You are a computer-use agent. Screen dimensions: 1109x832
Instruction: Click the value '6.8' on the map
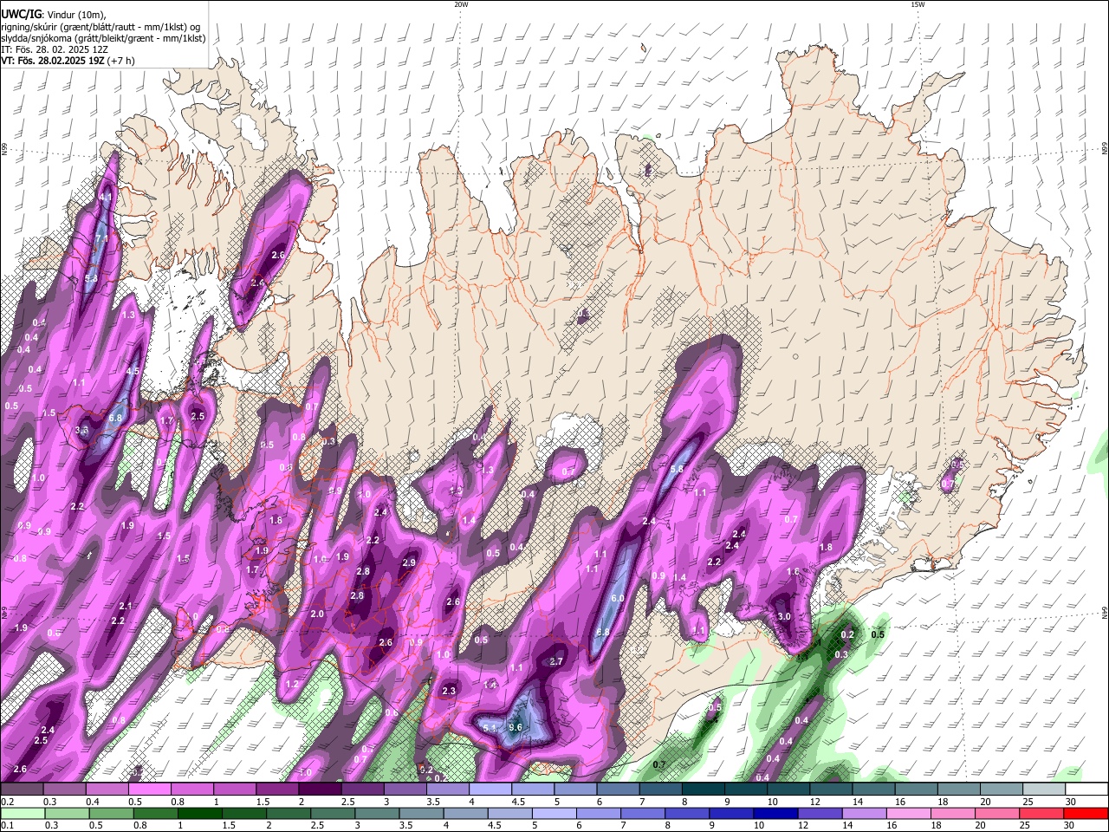tap(116, 418)
